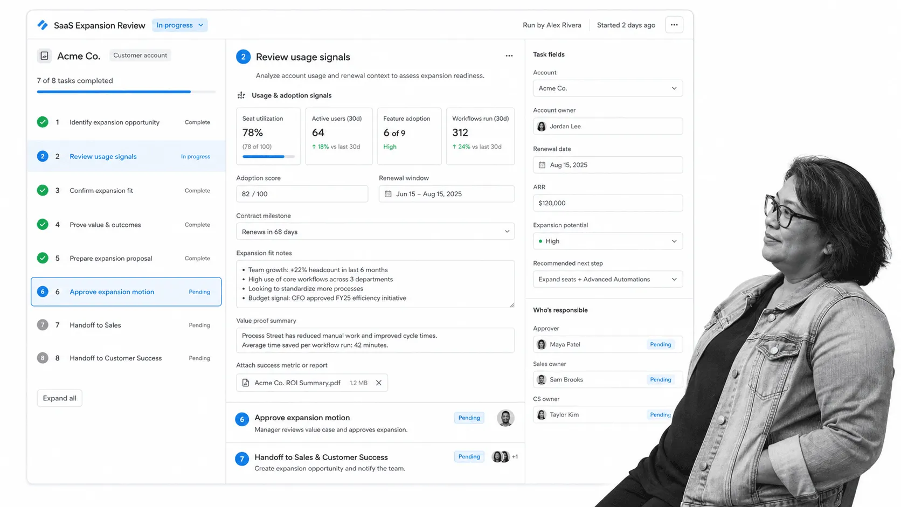
Task: Click Sam Brooks's avatar icon
Action: coord(542,380)
